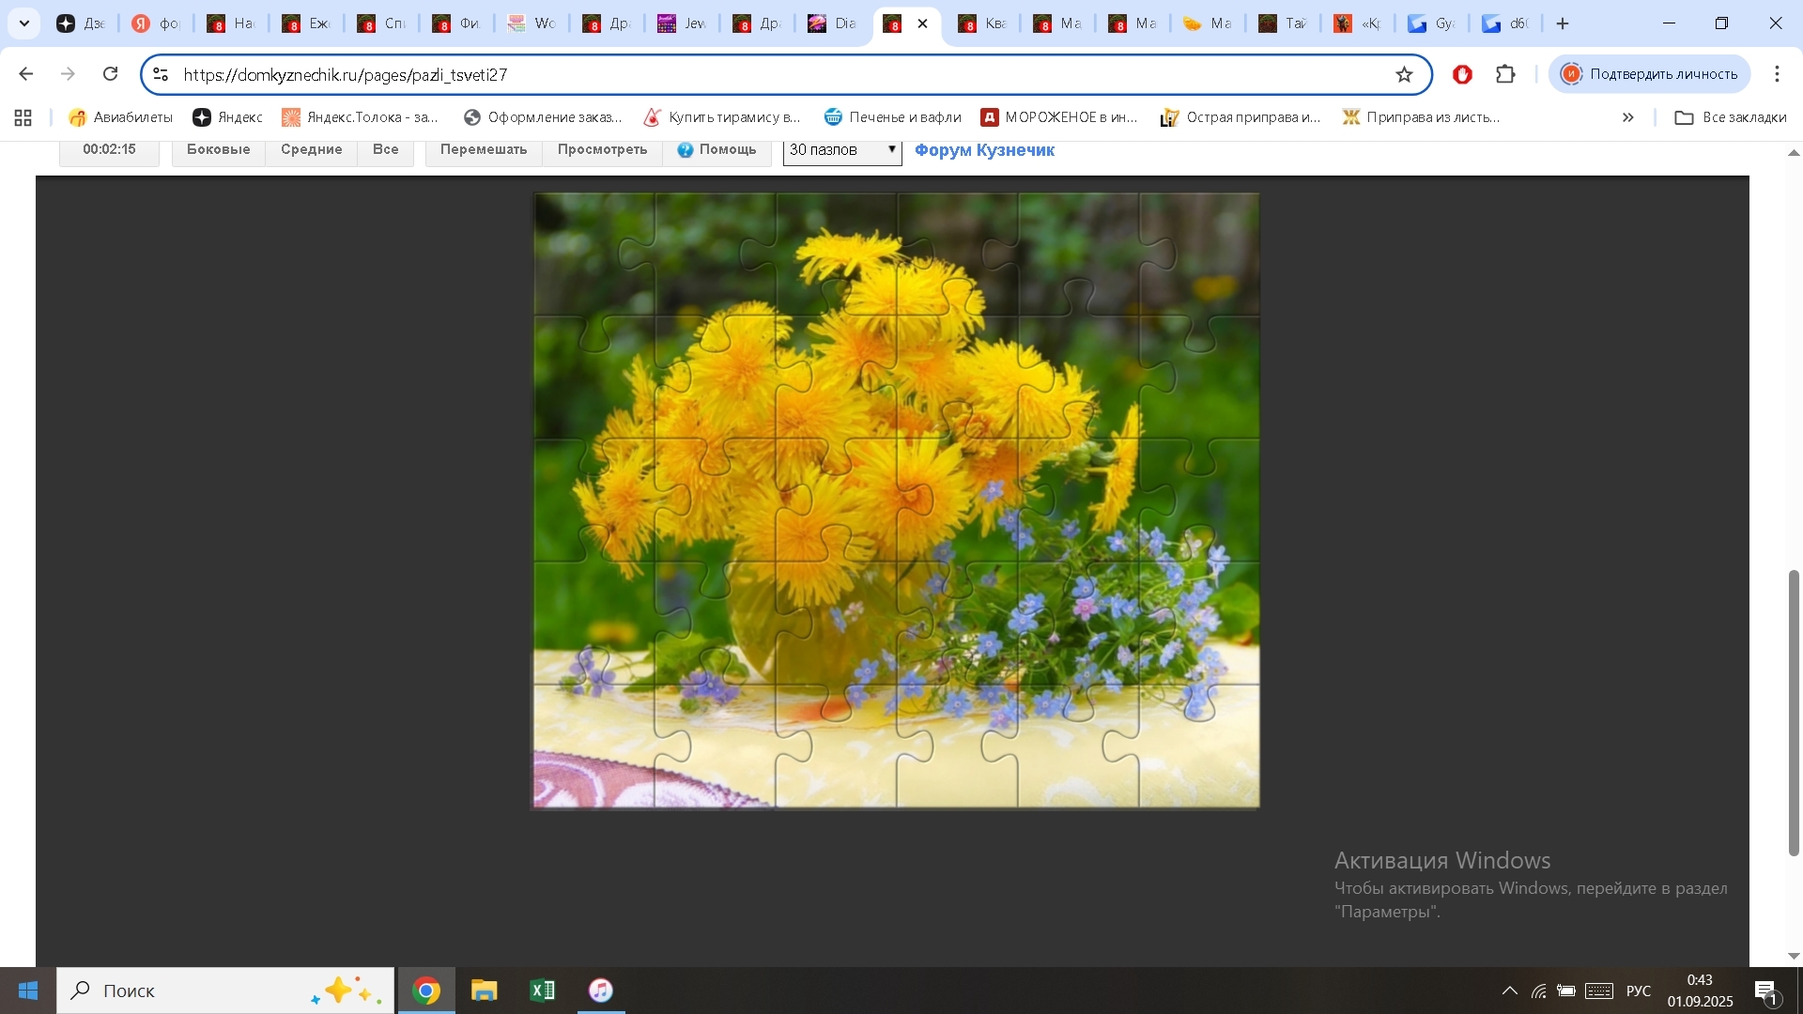Open the Windows Start menu
This screenshot has width=1803, height=1014.
28,991
